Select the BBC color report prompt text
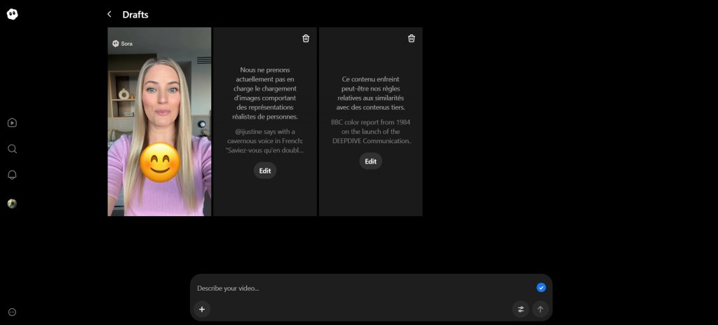Image resolution: width=718 pixels, height=325 pixels. (371, 131)
